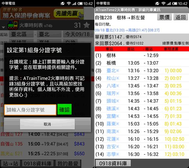189x168 pixels.
Task: Click the 單程票$1147 fare line
Action: pyautogui.click(x=118, y=37)
